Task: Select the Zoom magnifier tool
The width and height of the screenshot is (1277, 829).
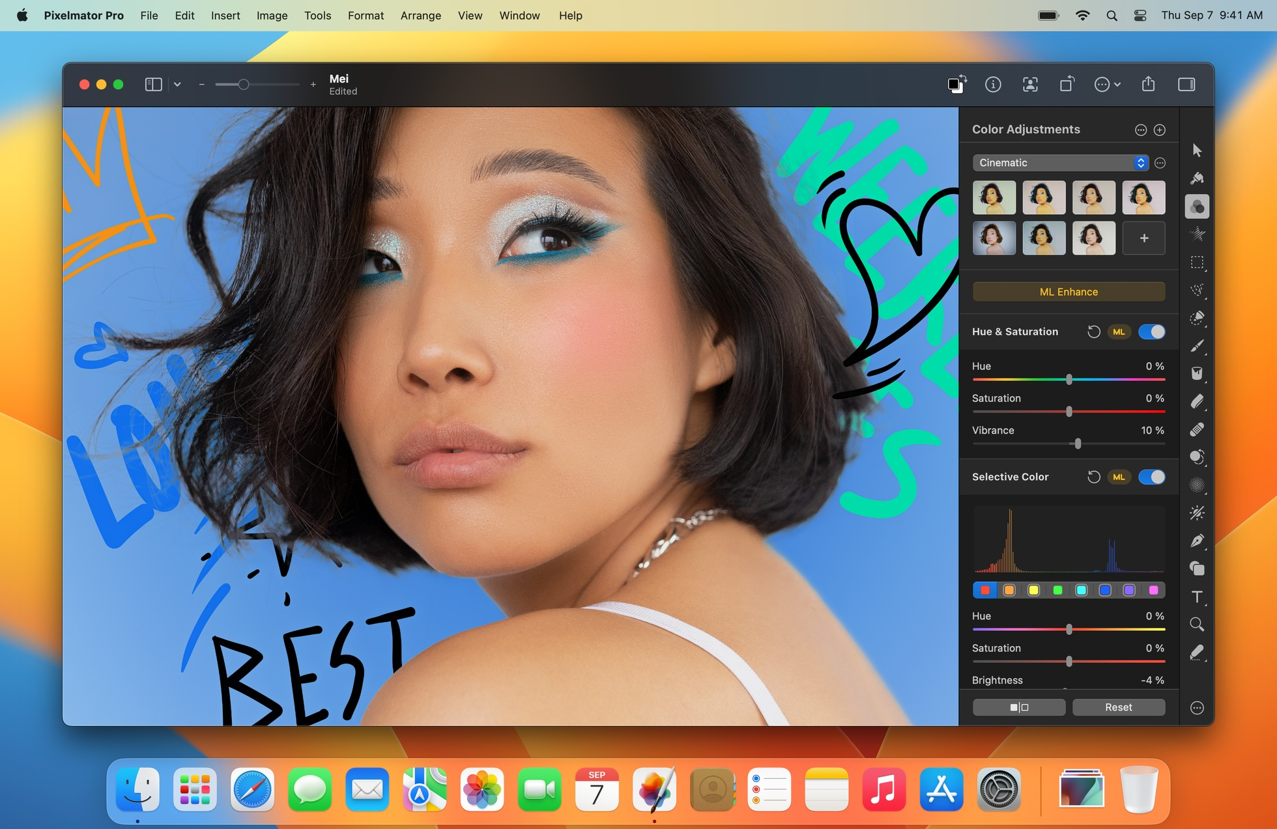Action: click(1197, 625)
